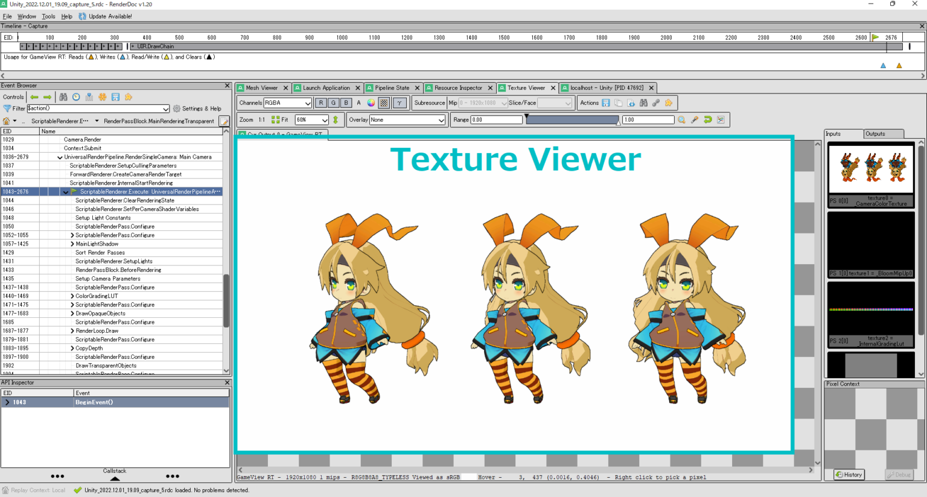Screen dimensions: 927x497
Task: Toggle gamma correction with the γ button
Action: (x=399, y=103)
